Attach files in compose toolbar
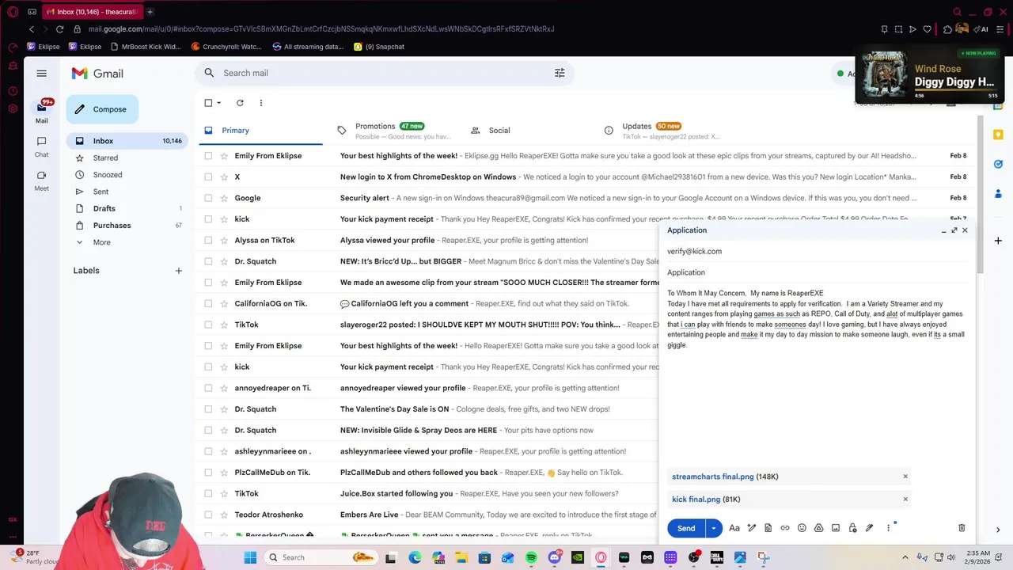Viewport: 1013px width, 570px height. tap(768, 528)
